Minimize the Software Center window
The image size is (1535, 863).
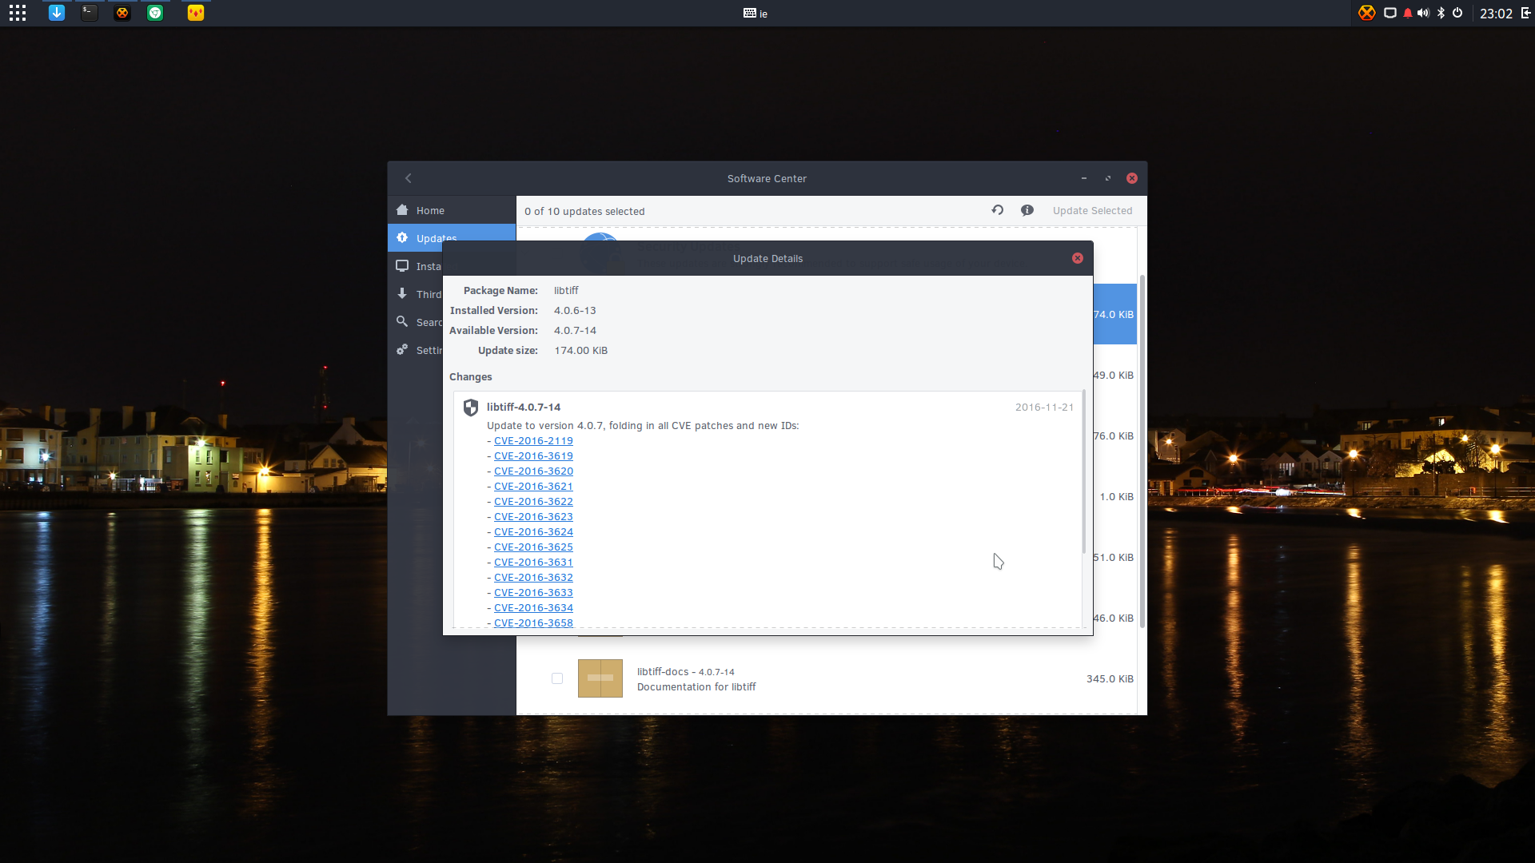coord(1084,178)
